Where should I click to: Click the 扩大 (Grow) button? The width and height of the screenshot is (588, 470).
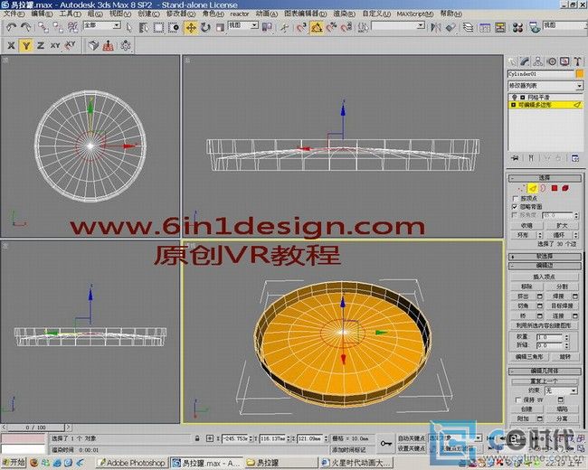coord(562,226)
